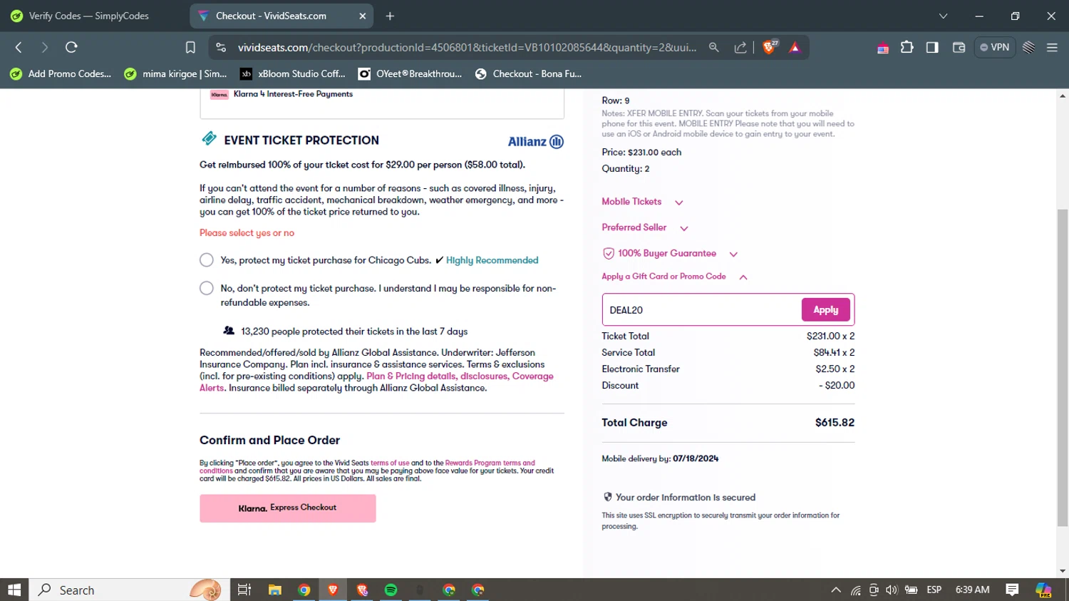Show hidden system tray icons
The image size is (1069, 601).
(836, 590)
